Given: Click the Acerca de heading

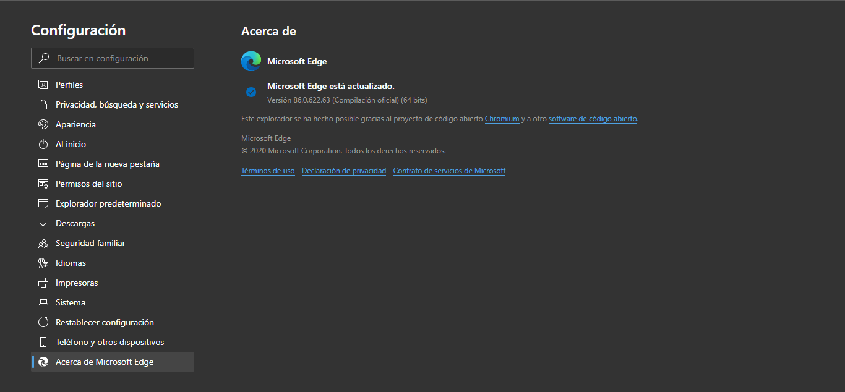Looking at the screenshot, I should [268, 31].
